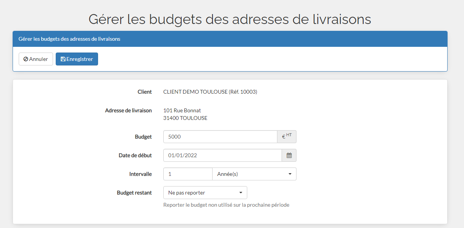
Task: Click the 'Date de début' label
Action: tap(135, 155)
